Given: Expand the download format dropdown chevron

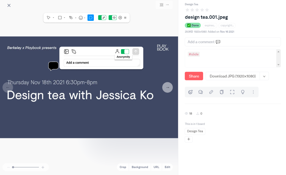Looking at the screenshot, I should pyautogui.click(x=264, y=76).
